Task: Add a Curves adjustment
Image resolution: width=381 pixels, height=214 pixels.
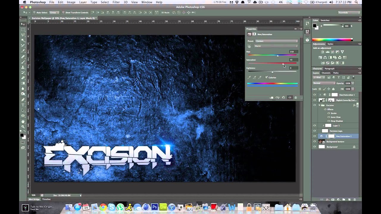Action: (332, 52)
